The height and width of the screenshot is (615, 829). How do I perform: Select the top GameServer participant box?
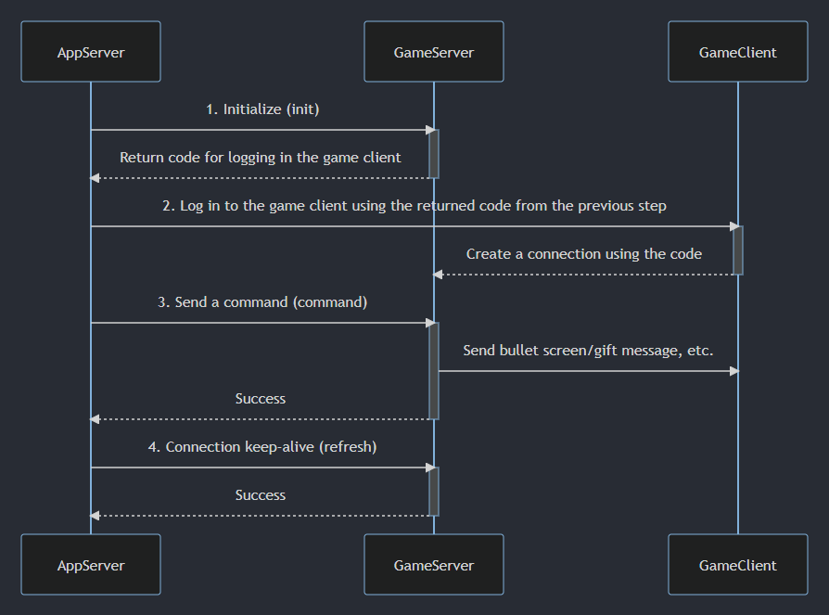(x=434, y=52)
